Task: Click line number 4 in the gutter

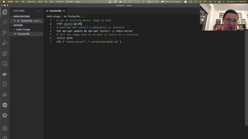Action: [x=51, y=31]
